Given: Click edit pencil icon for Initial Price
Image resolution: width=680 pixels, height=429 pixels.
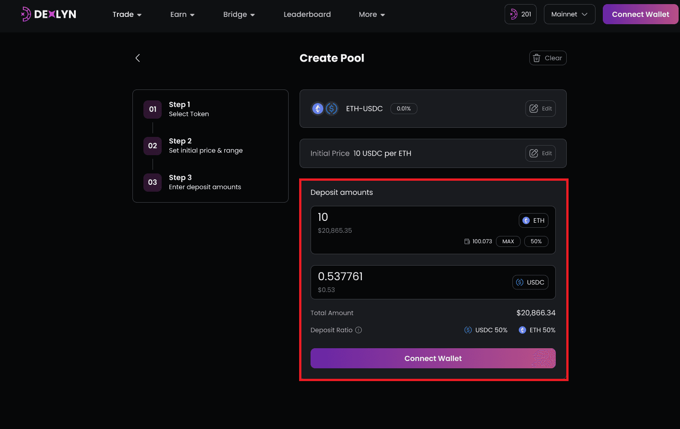Looking at the screenshot, I should [x=534, y=153].
